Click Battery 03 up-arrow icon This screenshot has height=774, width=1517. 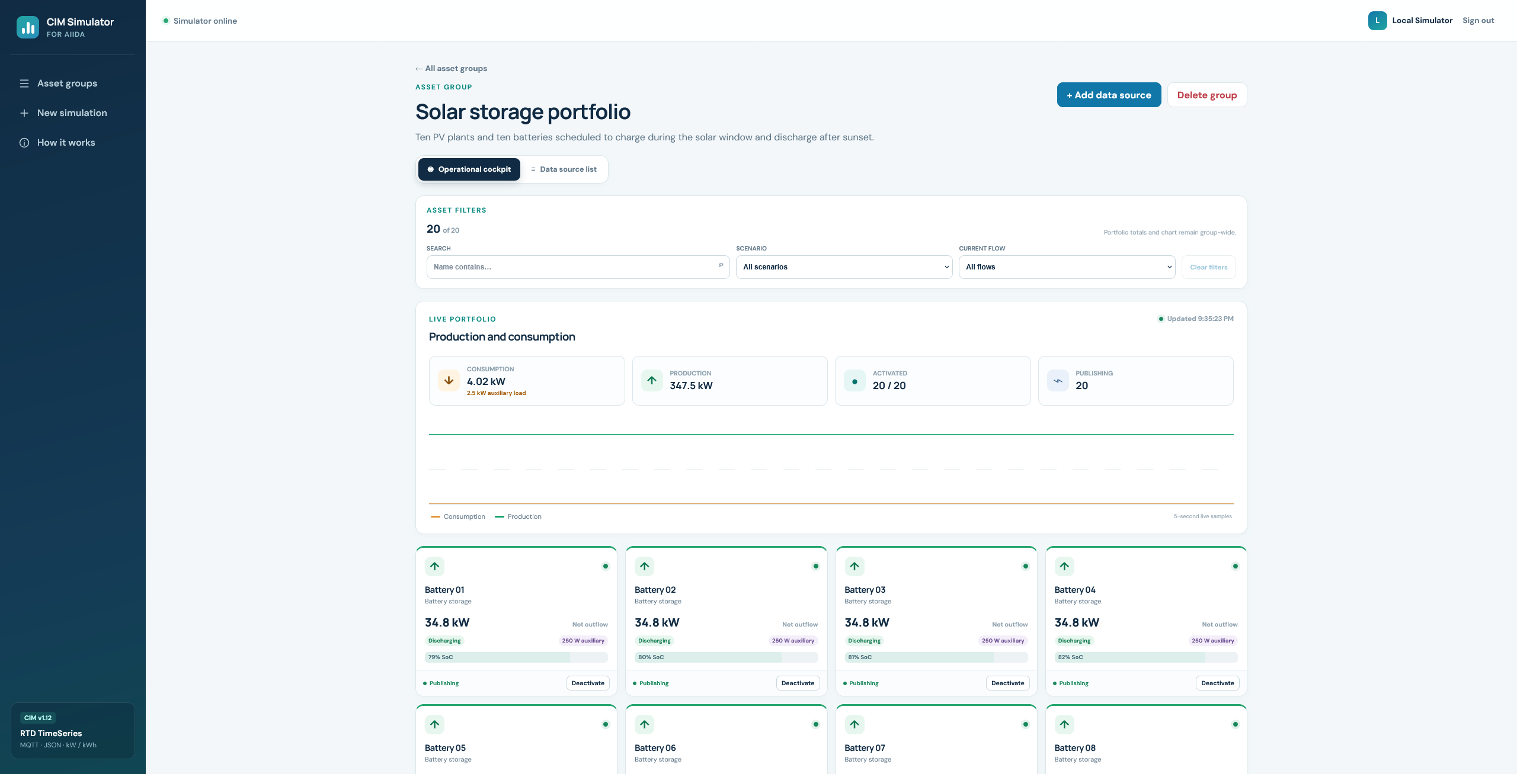coord(854,566)
